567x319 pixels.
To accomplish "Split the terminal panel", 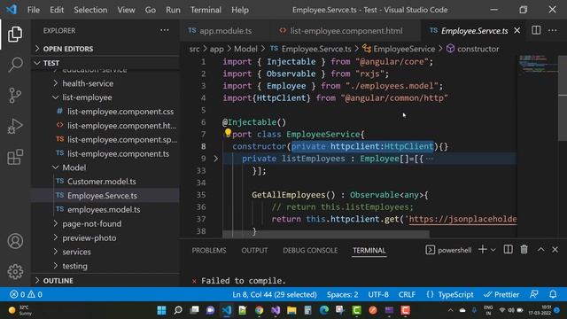I will [x=508, y=250].
